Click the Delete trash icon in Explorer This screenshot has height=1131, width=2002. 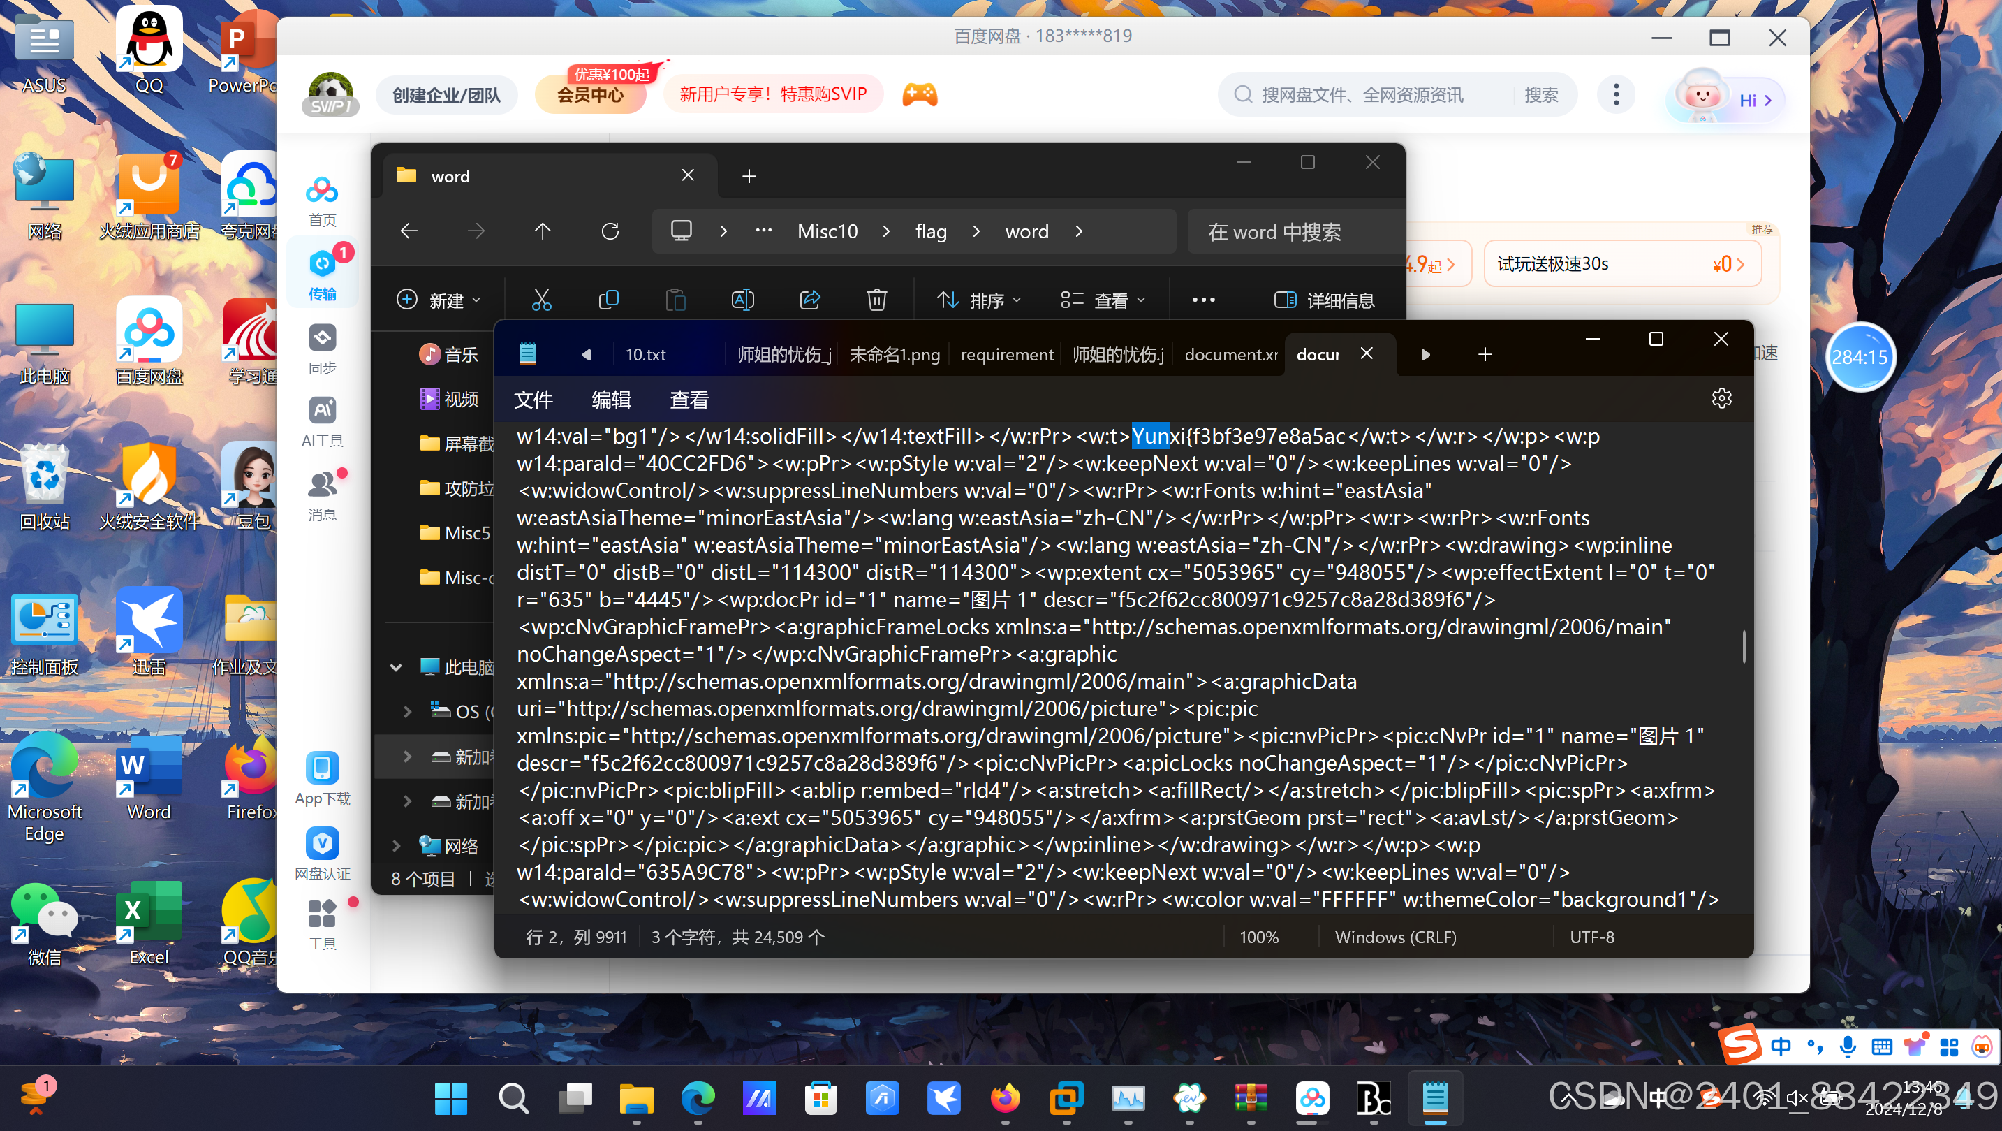pyautogui.click(x=876, y=300)
